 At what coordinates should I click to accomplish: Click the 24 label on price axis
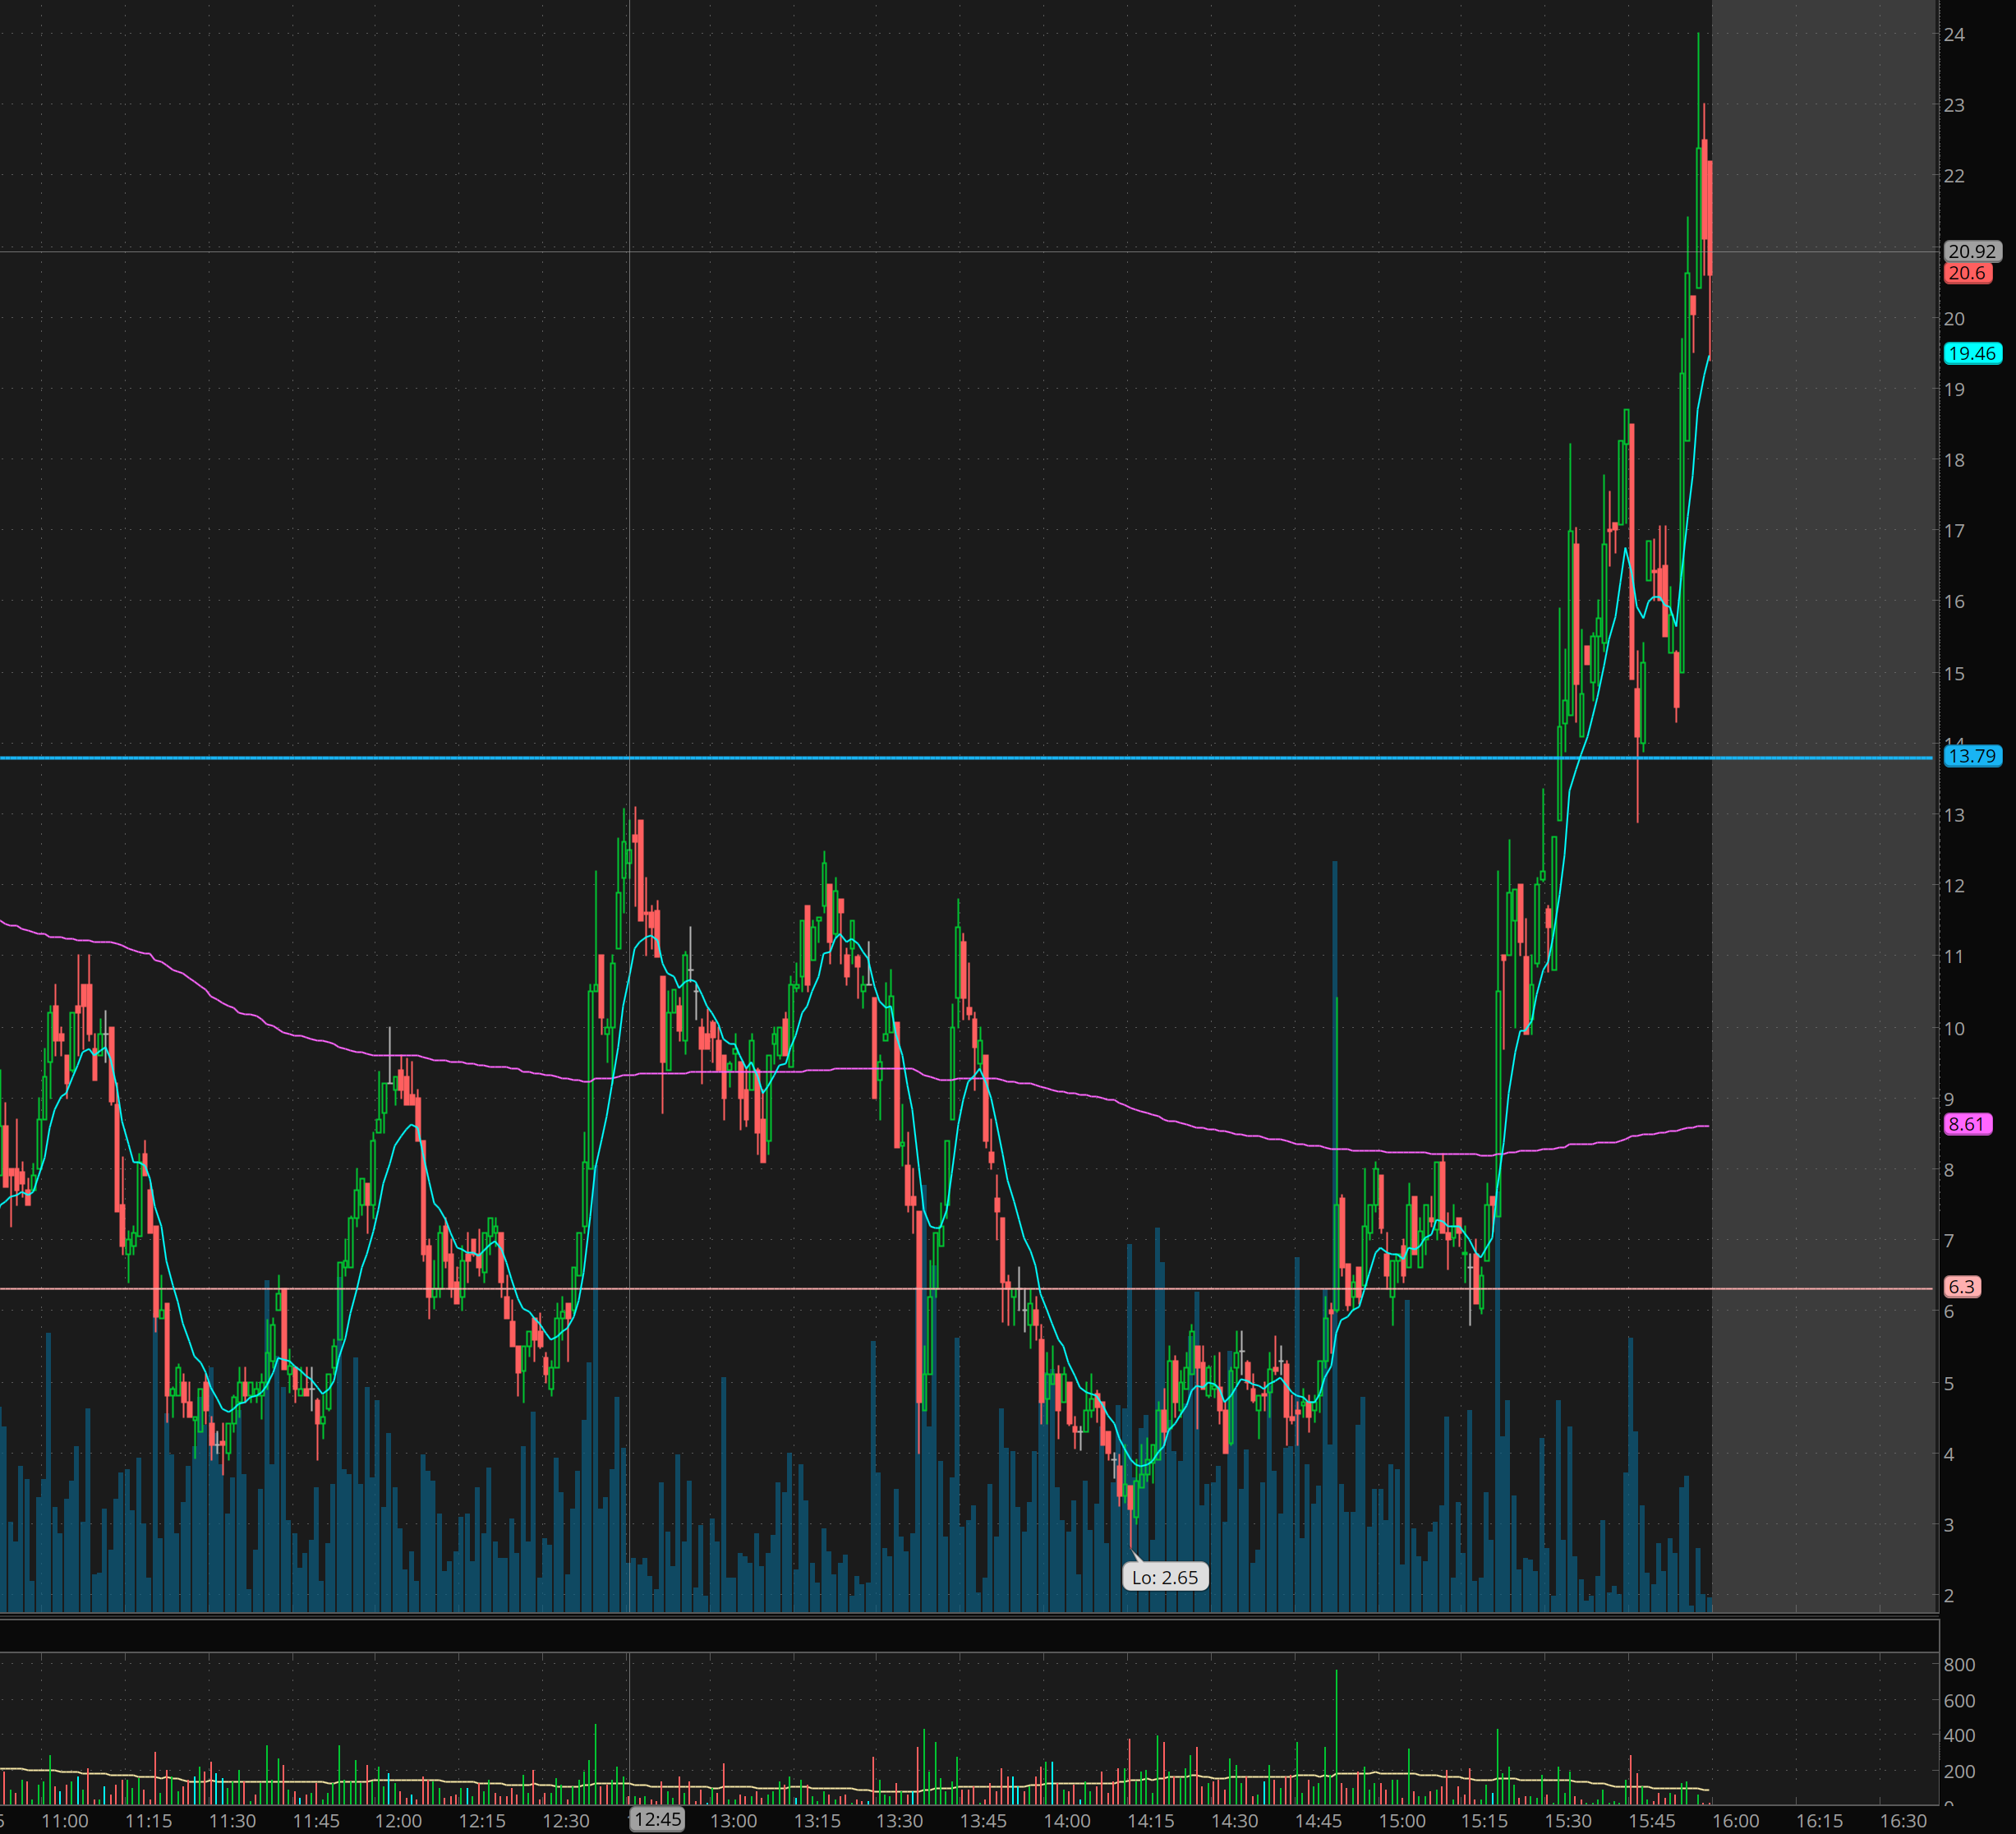point(1954,35)
